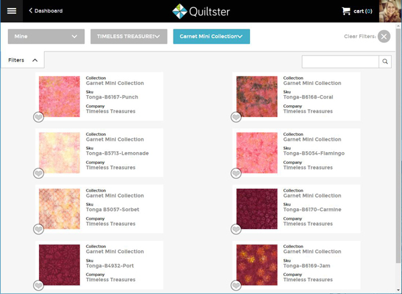Click the fabric search input field
The height and width of the screenshot is (294, 402).
click(340, 62)
